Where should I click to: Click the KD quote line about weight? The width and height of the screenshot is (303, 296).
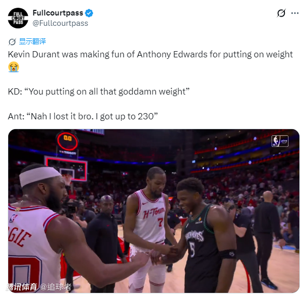(99, 91)
